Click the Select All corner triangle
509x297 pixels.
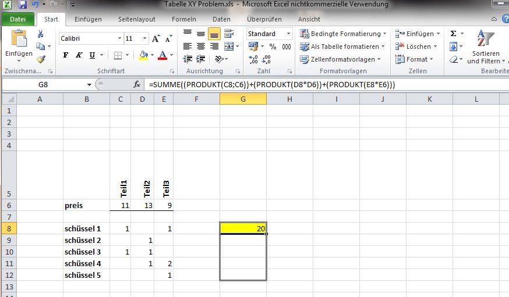[x=9, y=99]
